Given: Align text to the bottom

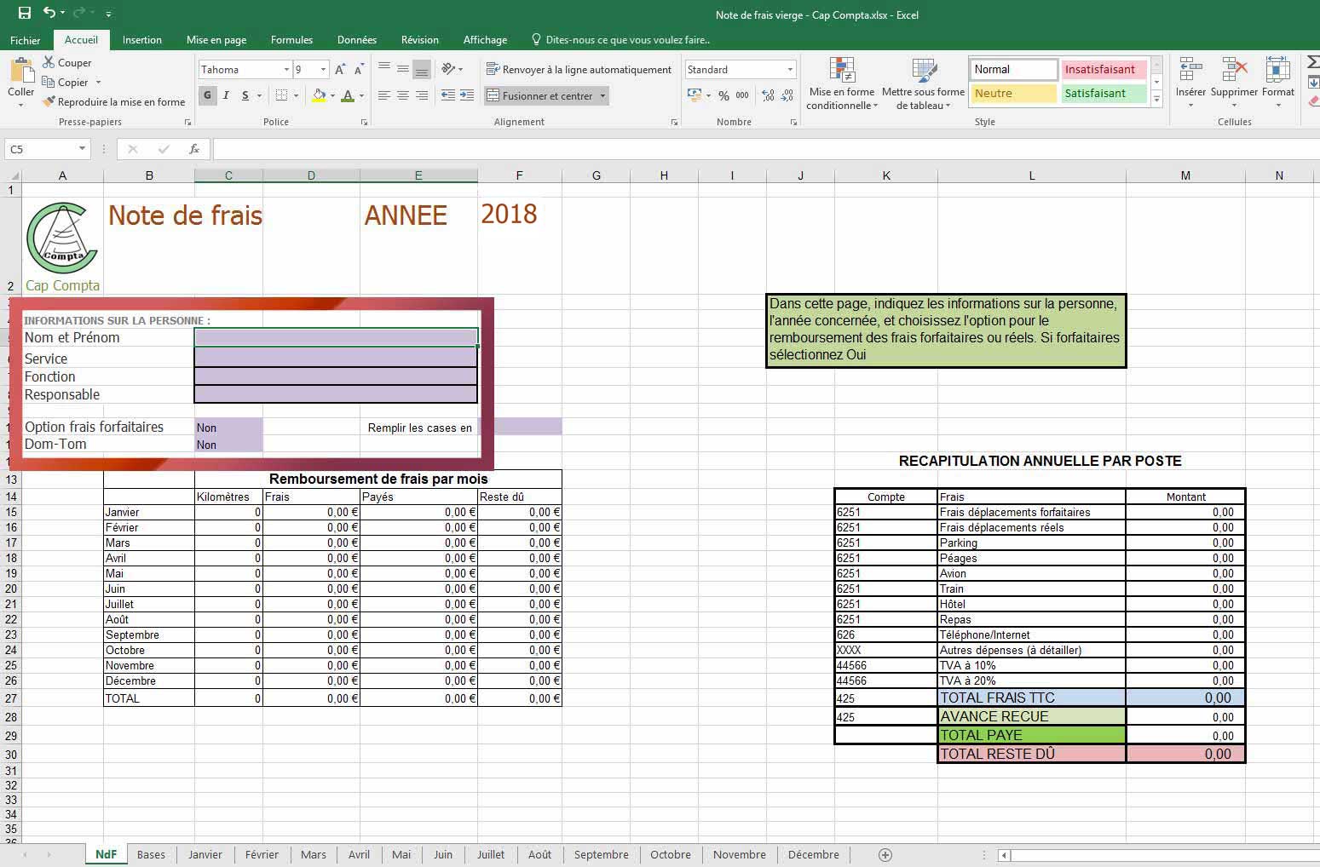Looking at the screenshot, I should [421, 69].
